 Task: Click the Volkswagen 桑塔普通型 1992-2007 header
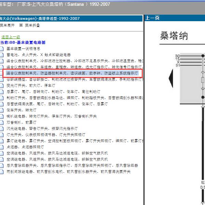(40, 18)
